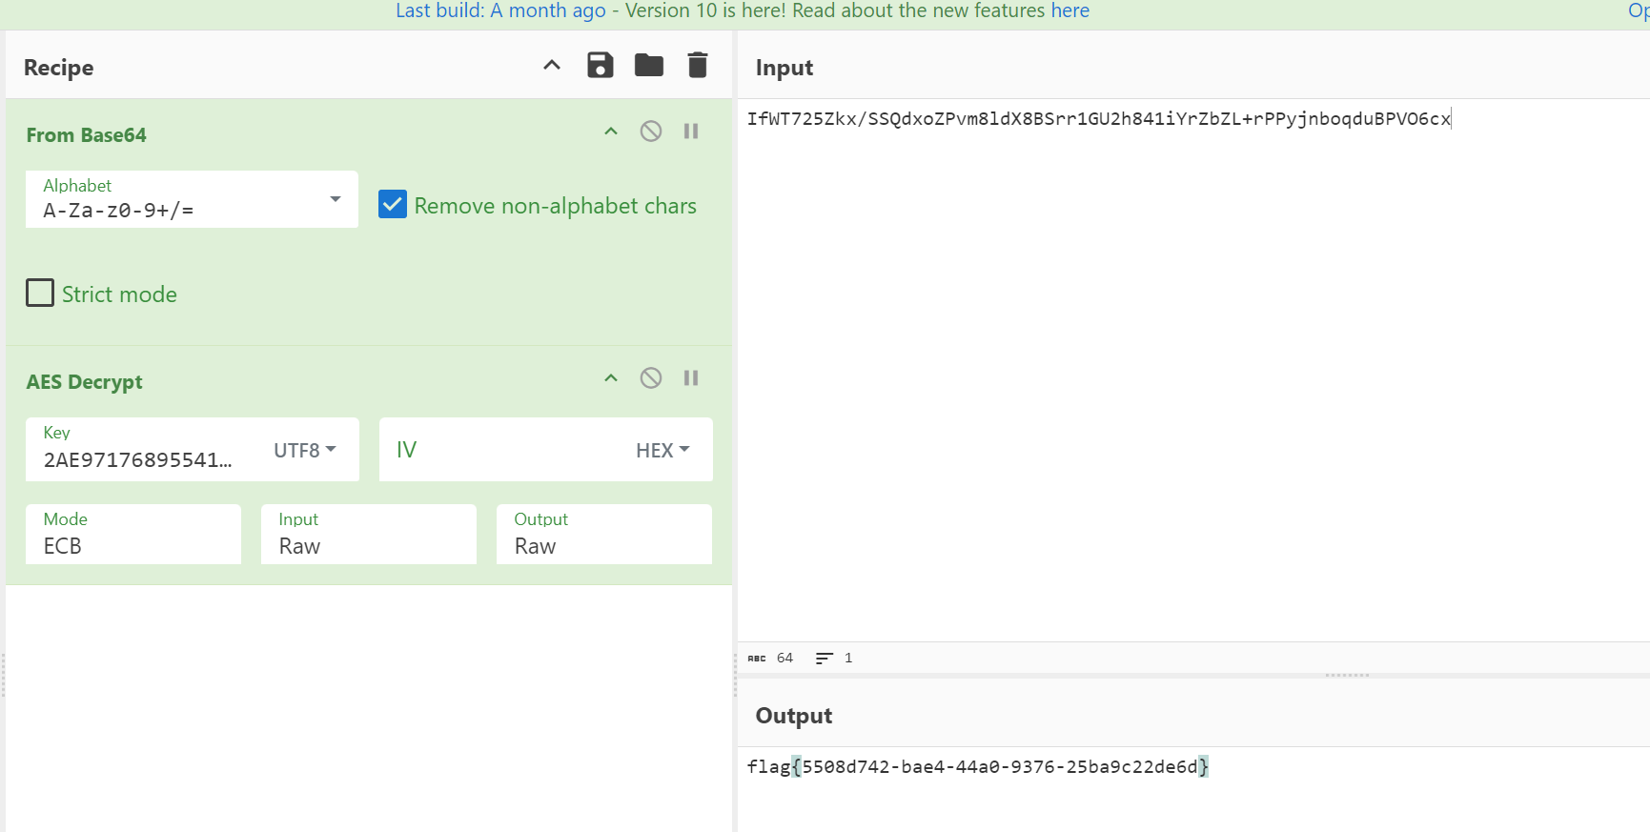The image size is (1650, 832).
Task: Change Key format from UTF8 dropdown
Action: click(305, 450)
